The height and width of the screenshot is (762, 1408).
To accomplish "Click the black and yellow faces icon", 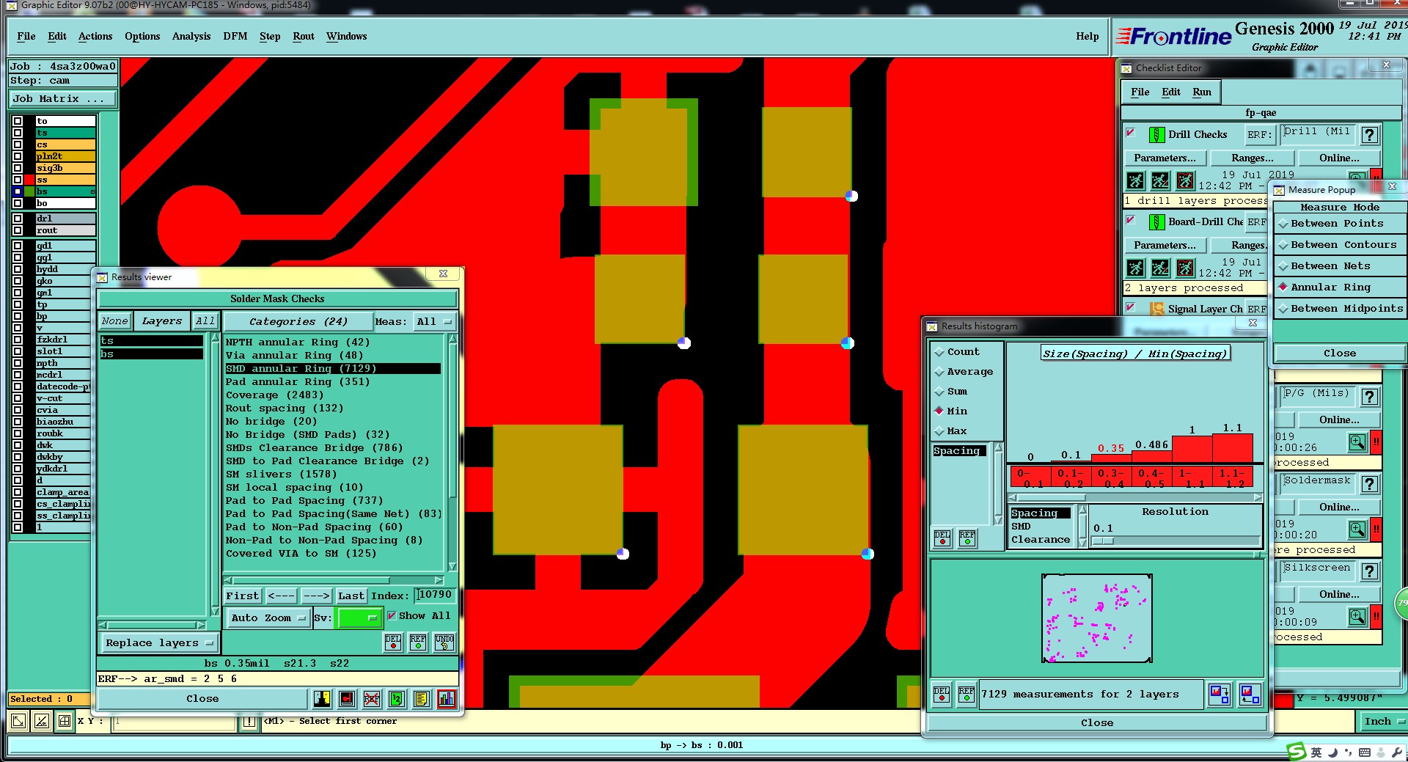I will (322, 699).
